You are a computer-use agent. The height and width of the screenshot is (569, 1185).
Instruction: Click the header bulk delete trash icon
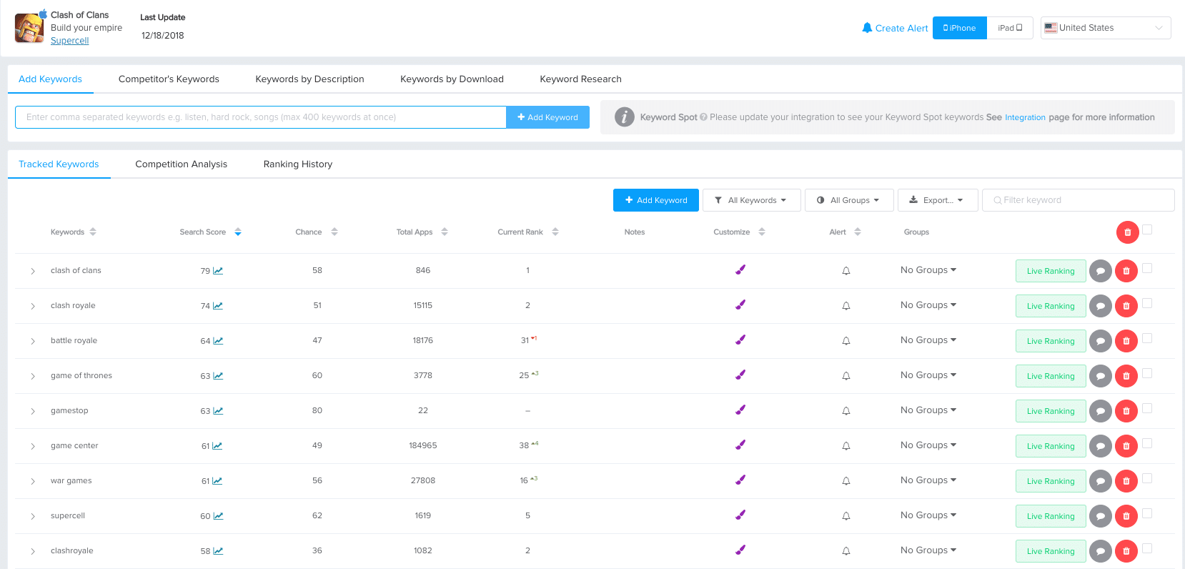[x=1127, y=232]
